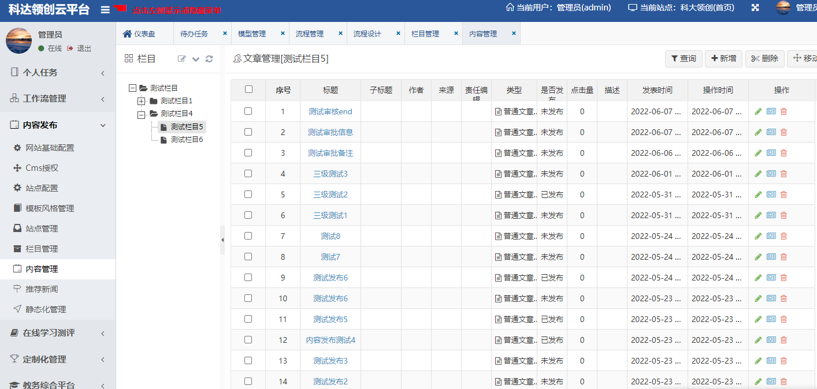Collapse the 测试栏目4 tree node

click(141, 114)
